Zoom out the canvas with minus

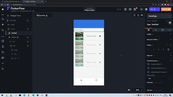point(134,90)
